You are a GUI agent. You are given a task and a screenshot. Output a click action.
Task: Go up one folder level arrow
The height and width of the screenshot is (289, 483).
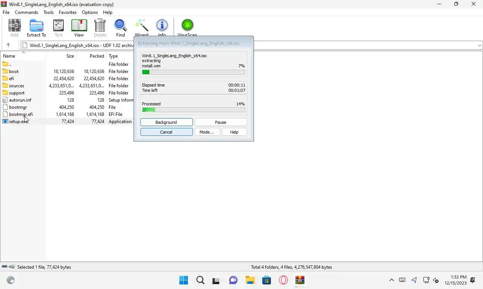pos(8,45)
